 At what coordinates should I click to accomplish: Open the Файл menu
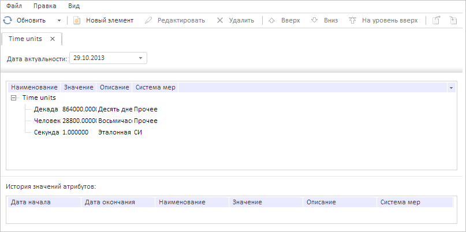tap(14, 6)
